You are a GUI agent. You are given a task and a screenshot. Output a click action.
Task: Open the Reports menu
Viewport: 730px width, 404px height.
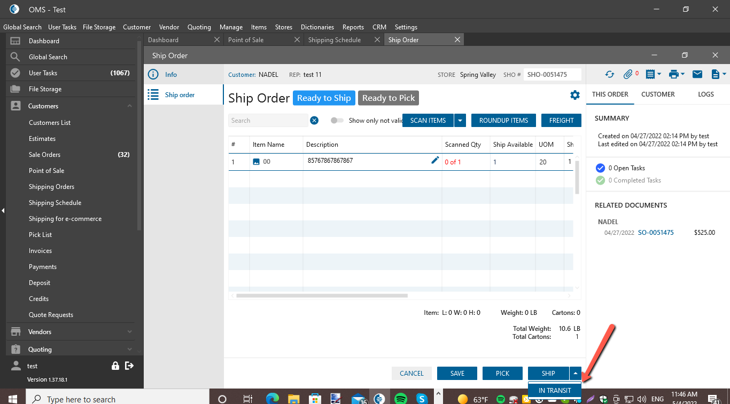tap(353, 27)
